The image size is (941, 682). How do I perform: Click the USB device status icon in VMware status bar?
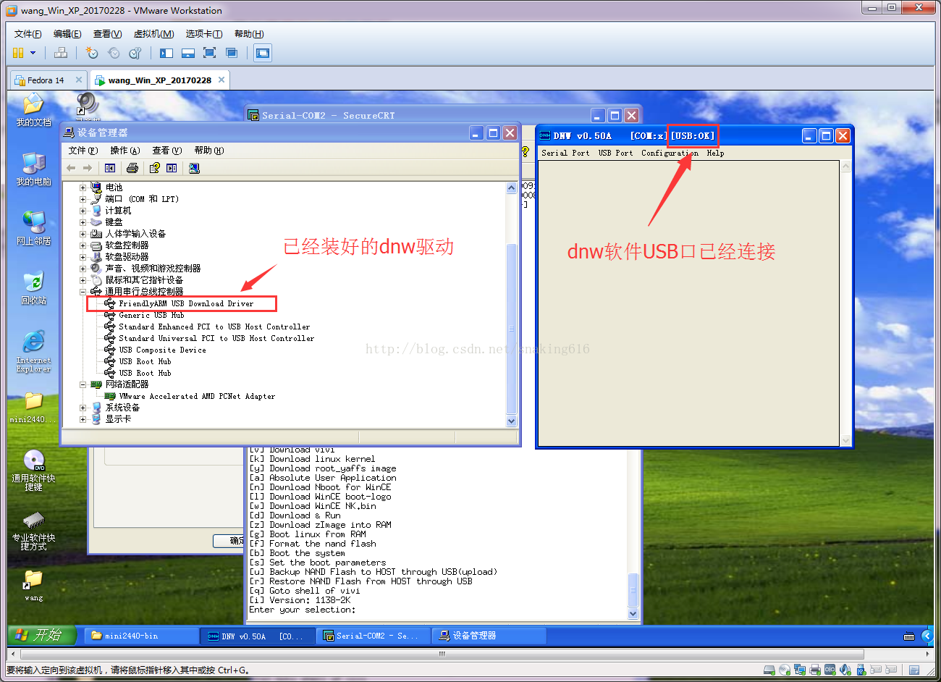(x=861, y=670)
